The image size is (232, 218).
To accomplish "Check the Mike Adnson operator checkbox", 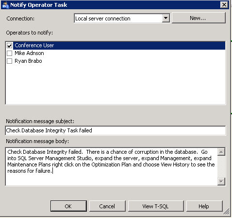I will point(10,53).
